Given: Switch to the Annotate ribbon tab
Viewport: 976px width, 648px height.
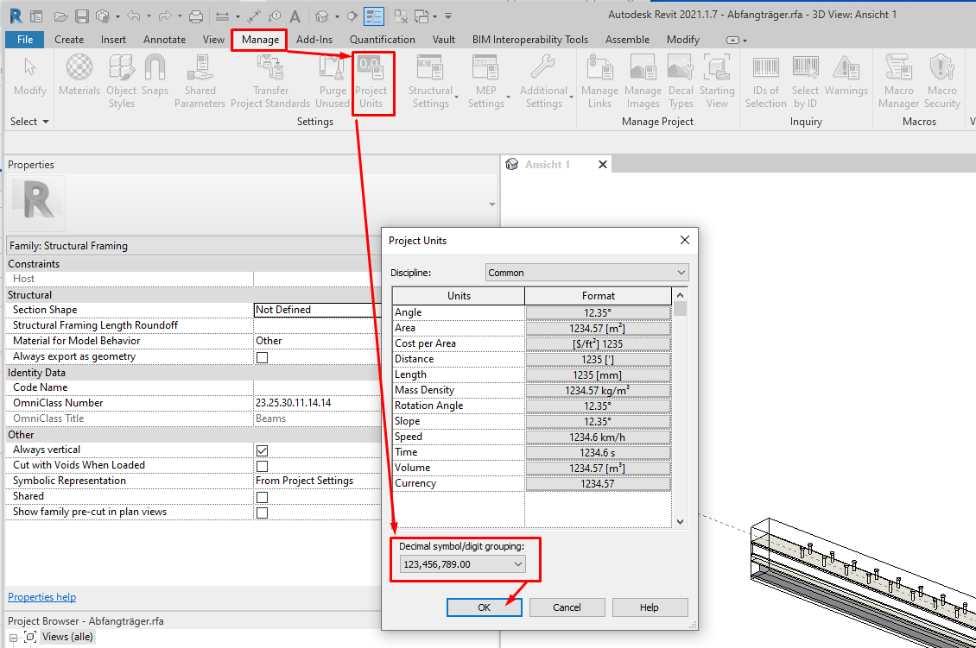Looking at the screenshot, I should 163,39.
